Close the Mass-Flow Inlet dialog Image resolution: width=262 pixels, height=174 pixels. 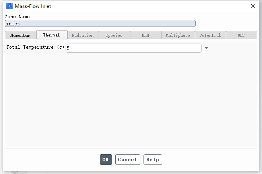tap(252, 6)
